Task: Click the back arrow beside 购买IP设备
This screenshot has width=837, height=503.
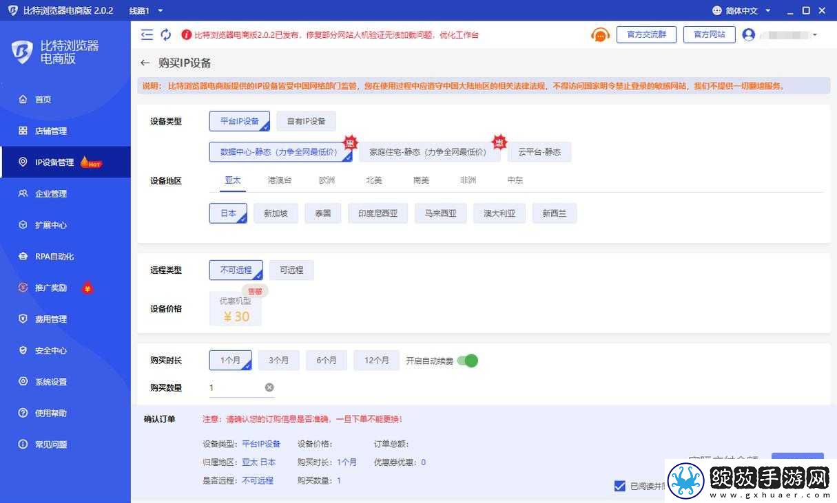Action: click(x=145, y=63)
